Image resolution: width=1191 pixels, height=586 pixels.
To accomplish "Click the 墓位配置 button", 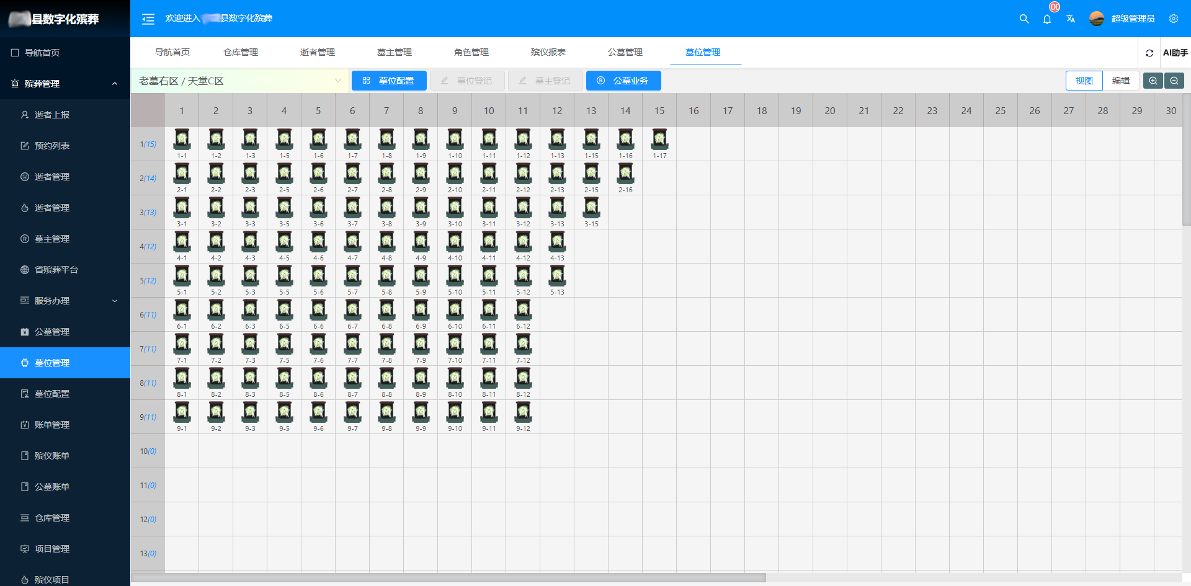I will (389, 81).
